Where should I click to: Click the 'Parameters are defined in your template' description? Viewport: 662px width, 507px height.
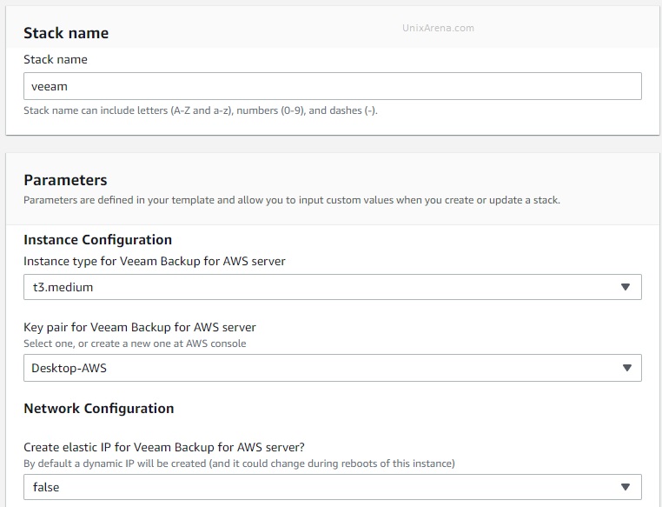pos(292,200)
